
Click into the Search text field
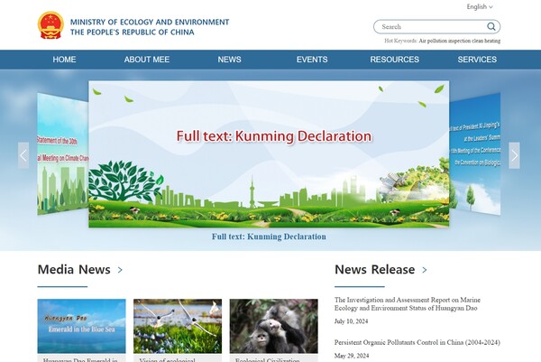pos(428,27)
